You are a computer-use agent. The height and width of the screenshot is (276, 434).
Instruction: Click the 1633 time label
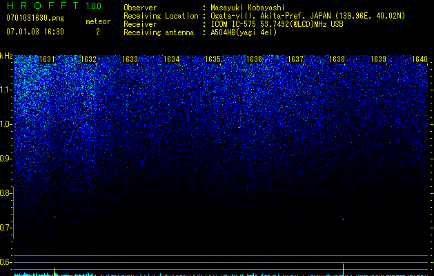tap(130, 59)
